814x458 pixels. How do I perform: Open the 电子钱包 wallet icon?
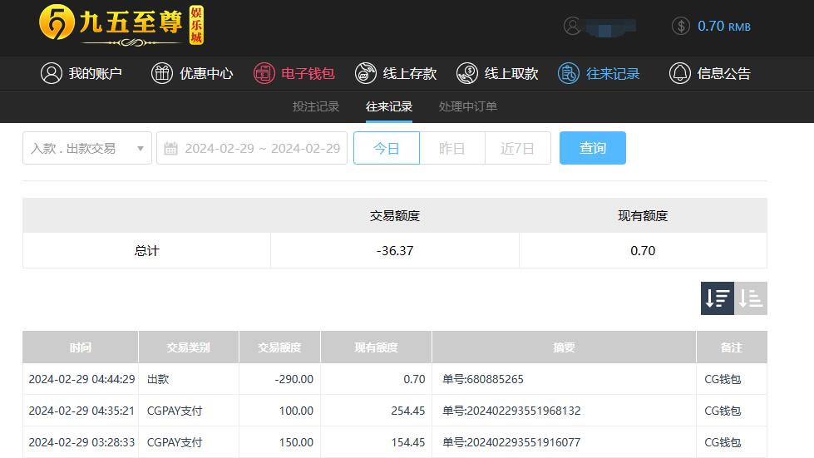(264, 73)
